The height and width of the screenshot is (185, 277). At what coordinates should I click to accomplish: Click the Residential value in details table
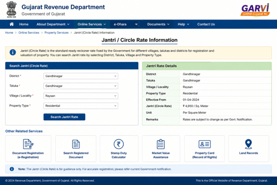190,93
